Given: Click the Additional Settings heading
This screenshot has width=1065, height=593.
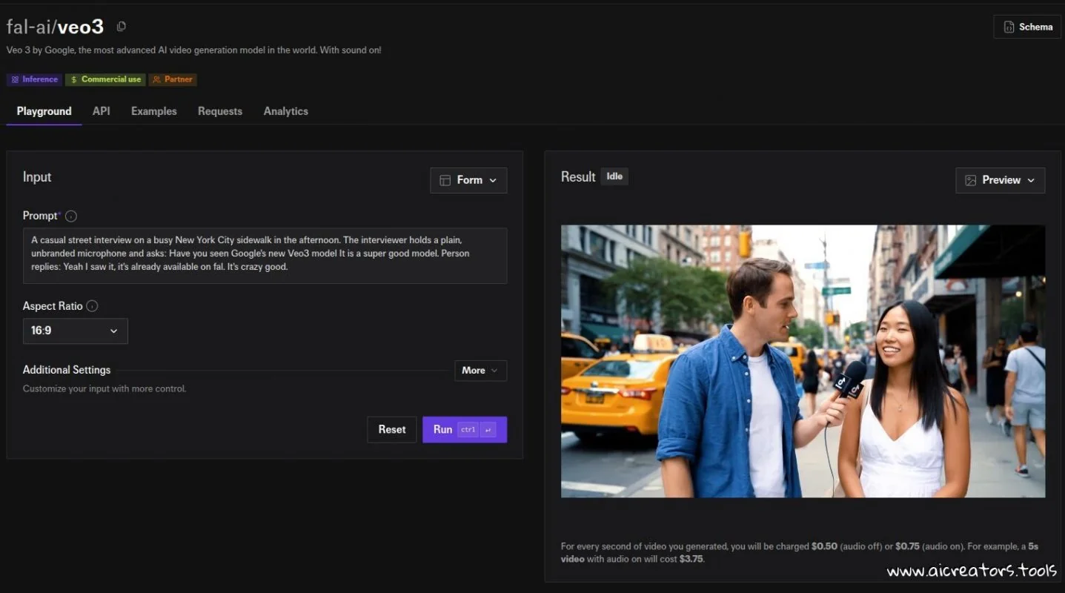Looking at the screenshot, I should pos(67,370).
